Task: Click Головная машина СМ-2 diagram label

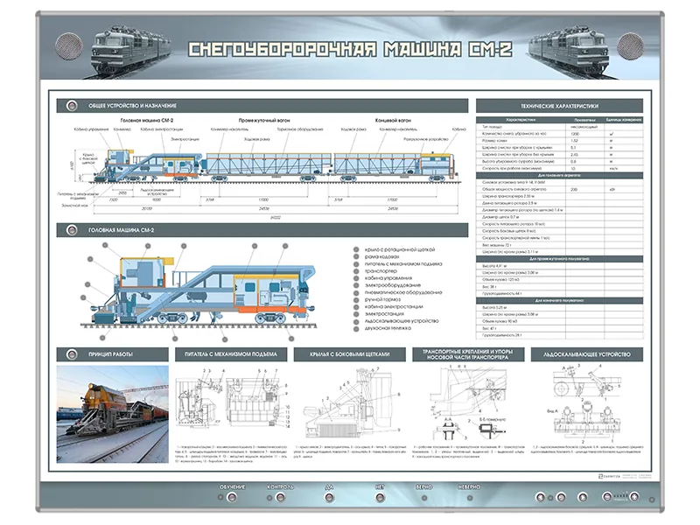Action: (x=147, y=120)
